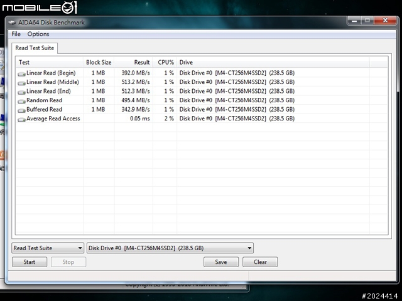Image resolution: width=402 pixels, height=301 pixels.
Task: Click the Linear Read (End) disk icon
Action: pyautogui.click(x=21, y=92)
